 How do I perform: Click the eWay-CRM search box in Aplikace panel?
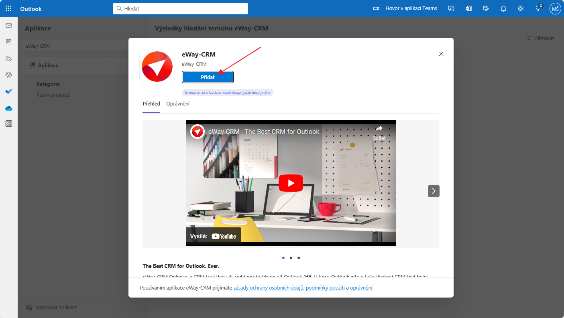(x=75, y=46)
